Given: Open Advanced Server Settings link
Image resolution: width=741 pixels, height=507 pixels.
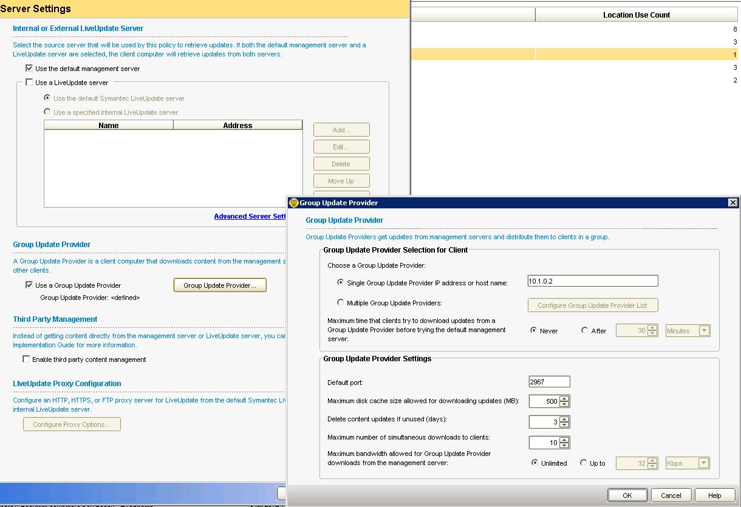Looking at the screenshot, I should (x=250, y=216).
